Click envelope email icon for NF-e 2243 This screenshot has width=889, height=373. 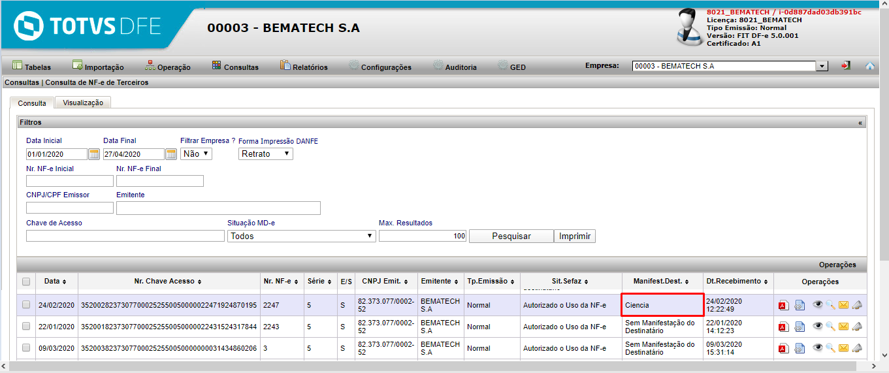tap(843, 326)
